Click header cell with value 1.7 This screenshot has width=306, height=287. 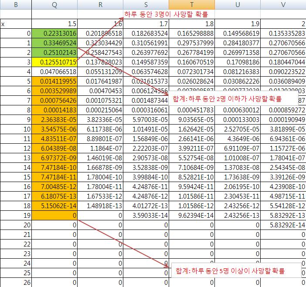146,24
